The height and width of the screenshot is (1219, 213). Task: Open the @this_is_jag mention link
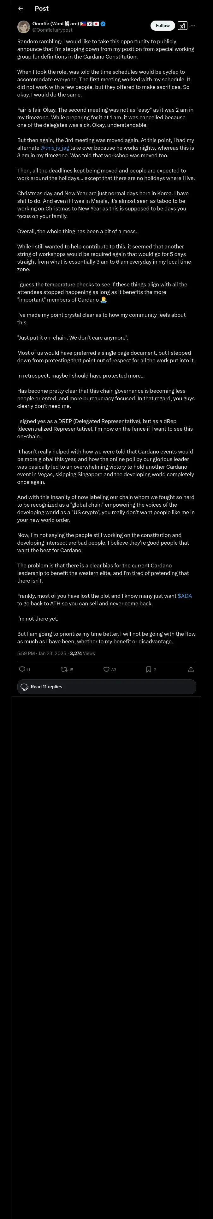coord(55,148)
